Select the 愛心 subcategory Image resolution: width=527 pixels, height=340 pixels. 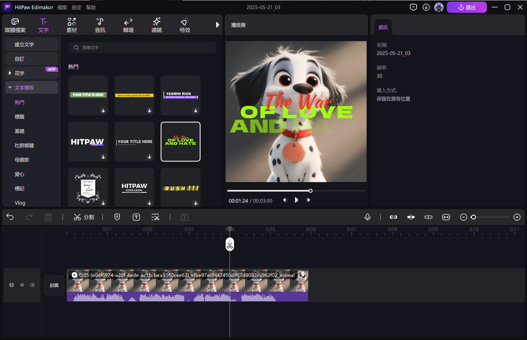[x=20, y=174]
